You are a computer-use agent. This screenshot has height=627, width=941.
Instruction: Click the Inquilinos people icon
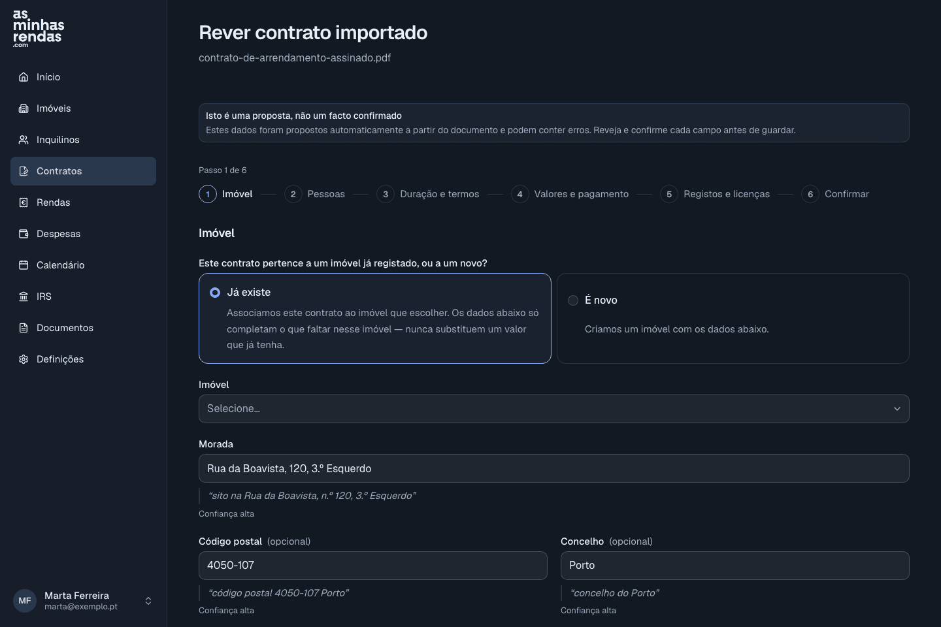(24, 140)
